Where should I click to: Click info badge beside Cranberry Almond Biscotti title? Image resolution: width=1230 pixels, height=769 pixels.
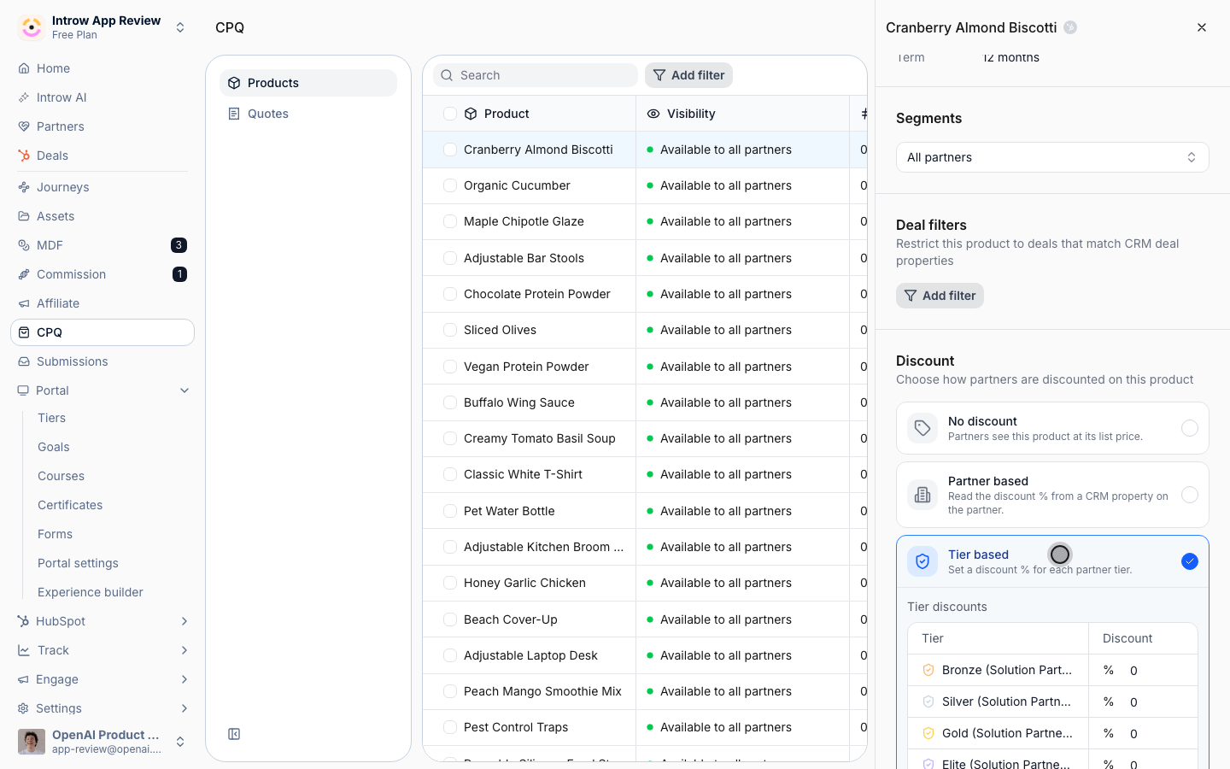(x=1070, y=27)
